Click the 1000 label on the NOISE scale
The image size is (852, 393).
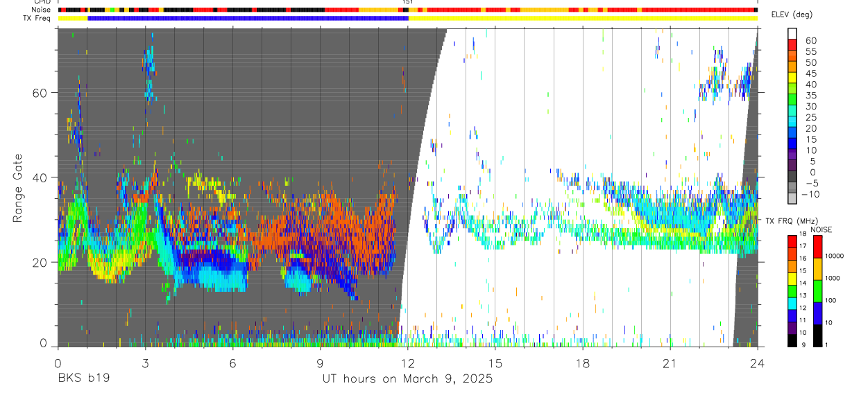(x=832, y=278)
